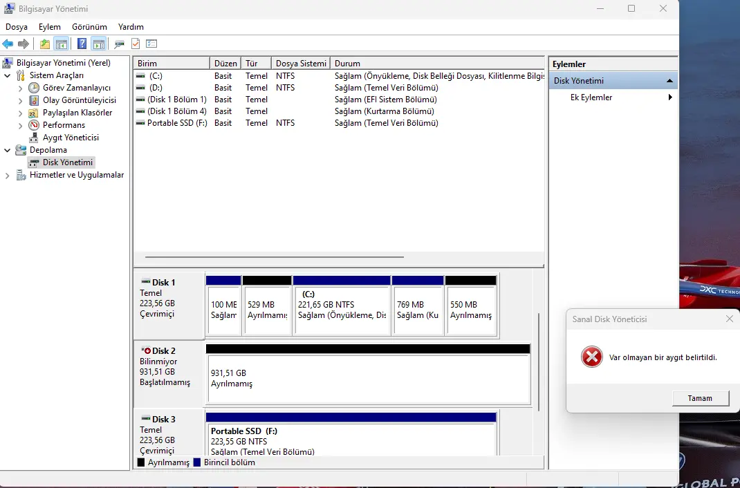740x488 pixels.
Task: Click the forward arrow toolbar icon
Action: [23, 44]
